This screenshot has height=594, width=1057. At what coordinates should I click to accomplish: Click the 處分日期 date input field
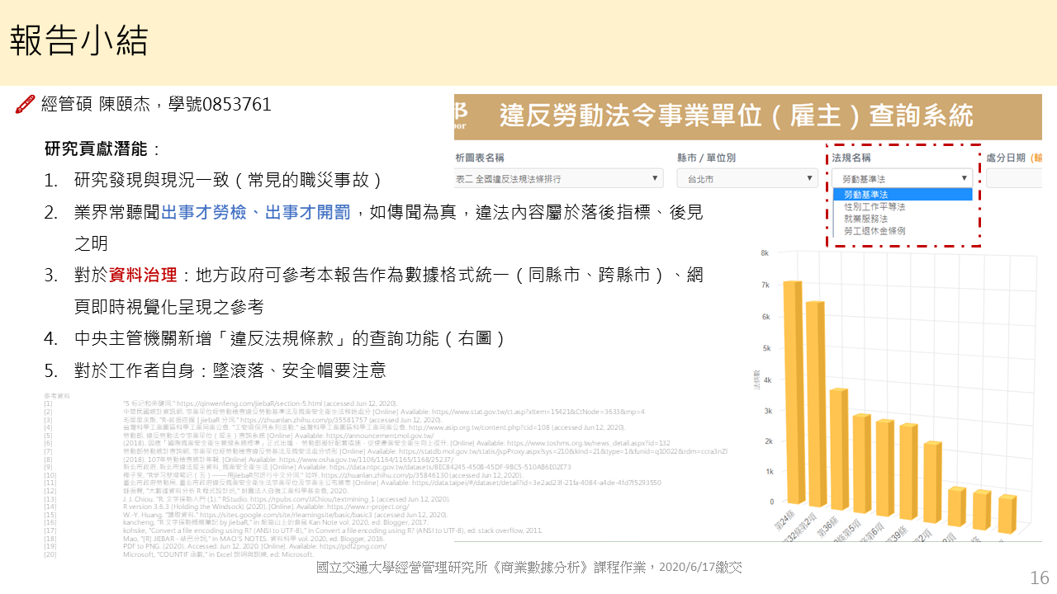(x=1014, y=178)
